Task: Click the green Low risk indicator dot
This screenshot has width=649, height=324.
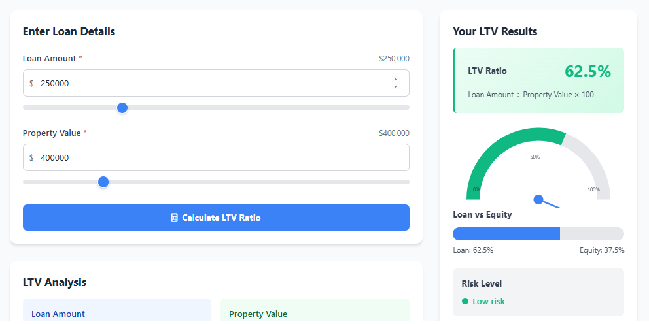Action: (465, 301)
